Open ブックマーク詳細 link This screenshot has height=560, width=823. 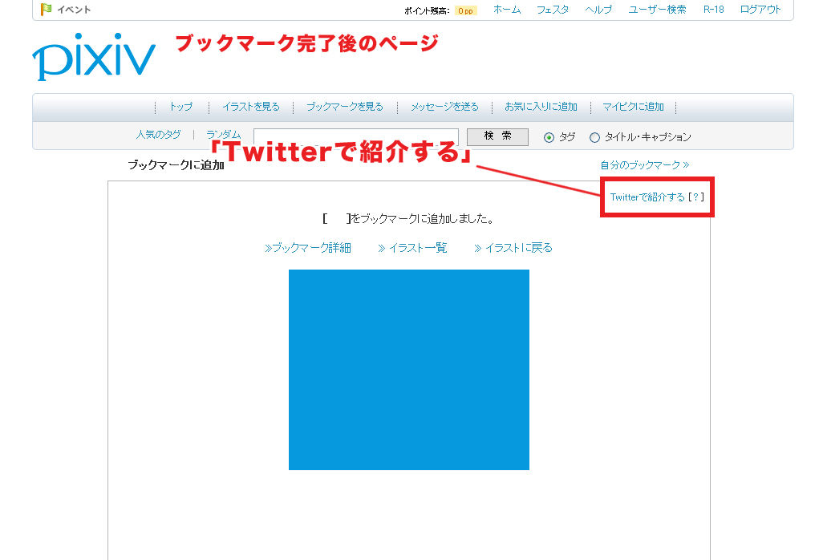[307, 248]
